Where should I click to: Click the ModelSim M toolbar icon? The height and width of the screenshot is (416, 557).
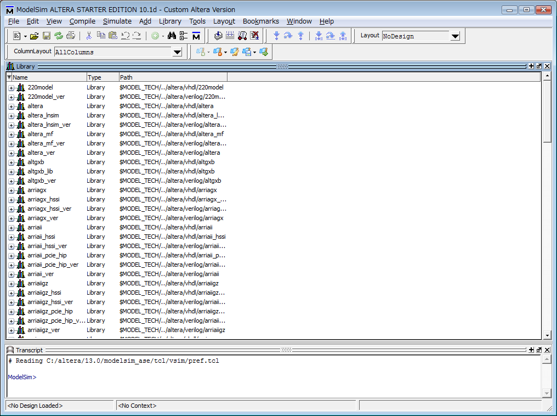pos(196,36)
